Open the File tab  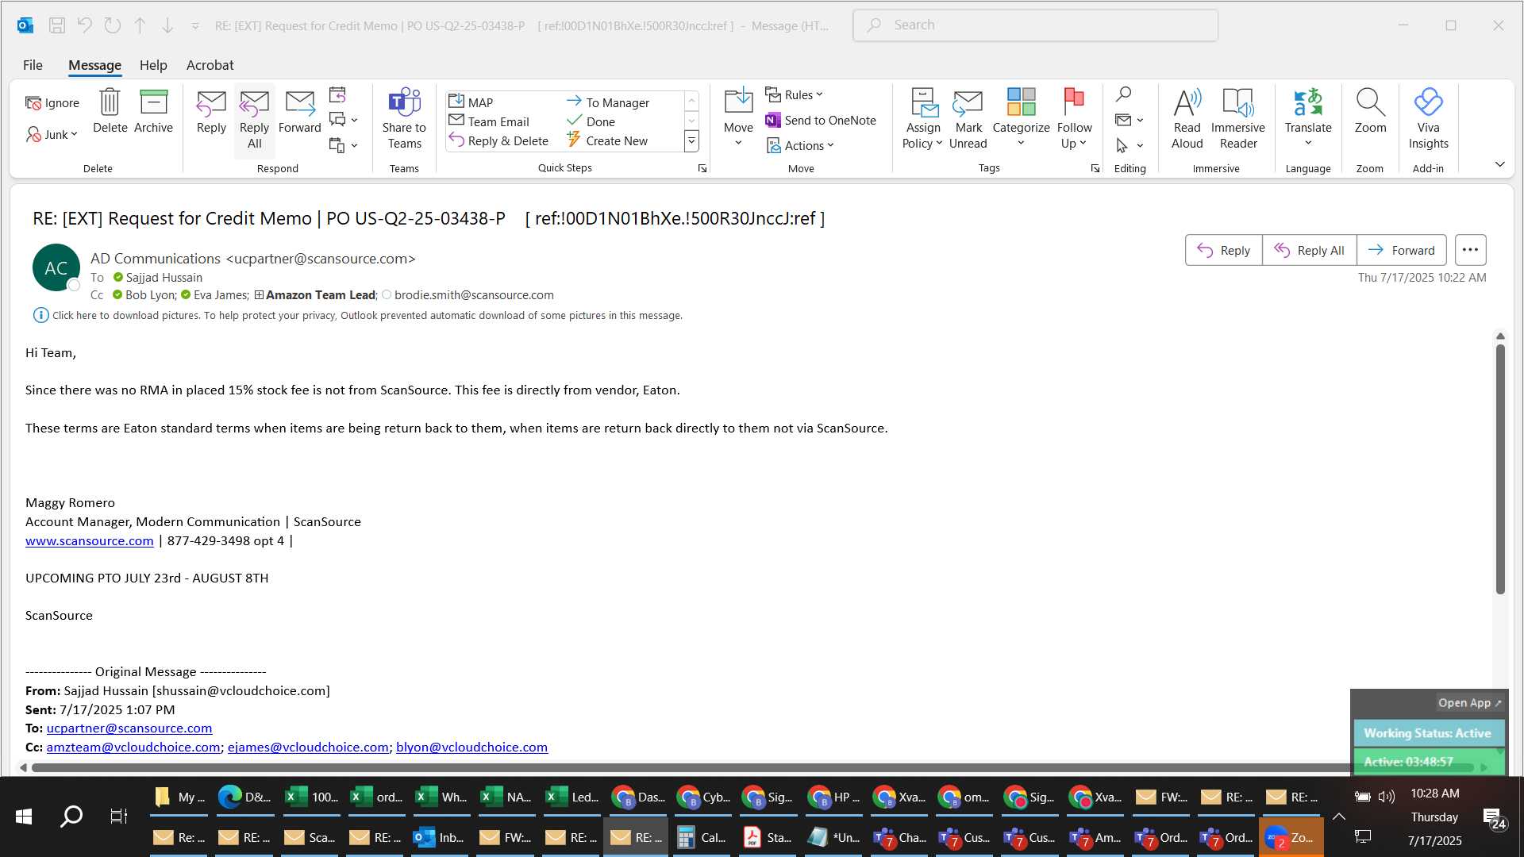click(33, 65)
